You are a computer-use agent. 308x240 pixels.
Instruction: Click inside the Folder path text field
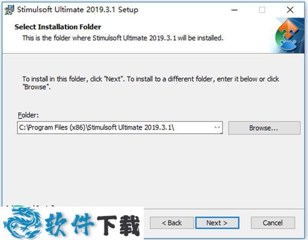point(120,127)
